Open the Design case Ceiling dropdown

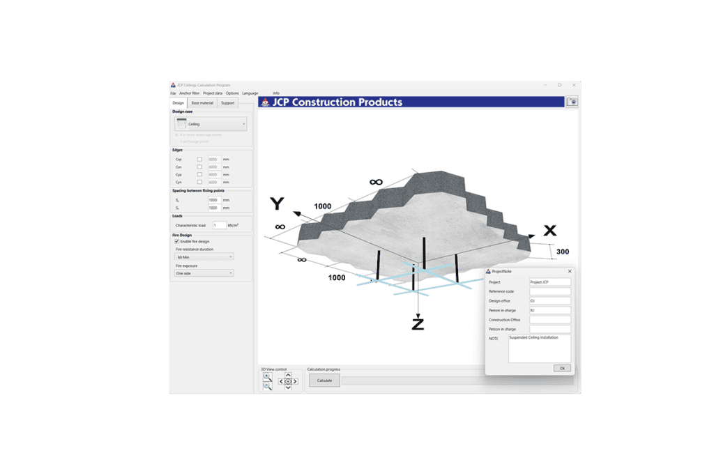(211, 124)
